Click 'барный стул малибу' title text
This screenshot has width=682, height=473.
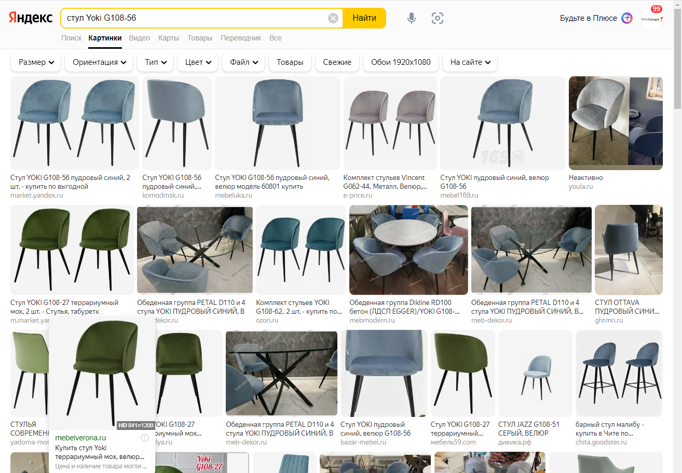[x=610, y=429]
